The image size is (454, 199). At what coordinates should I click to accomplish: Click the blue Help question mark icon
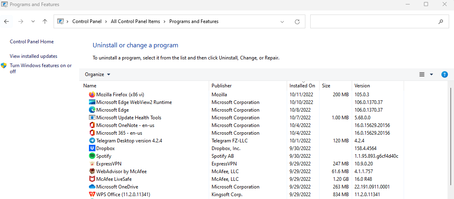point(444,74)
